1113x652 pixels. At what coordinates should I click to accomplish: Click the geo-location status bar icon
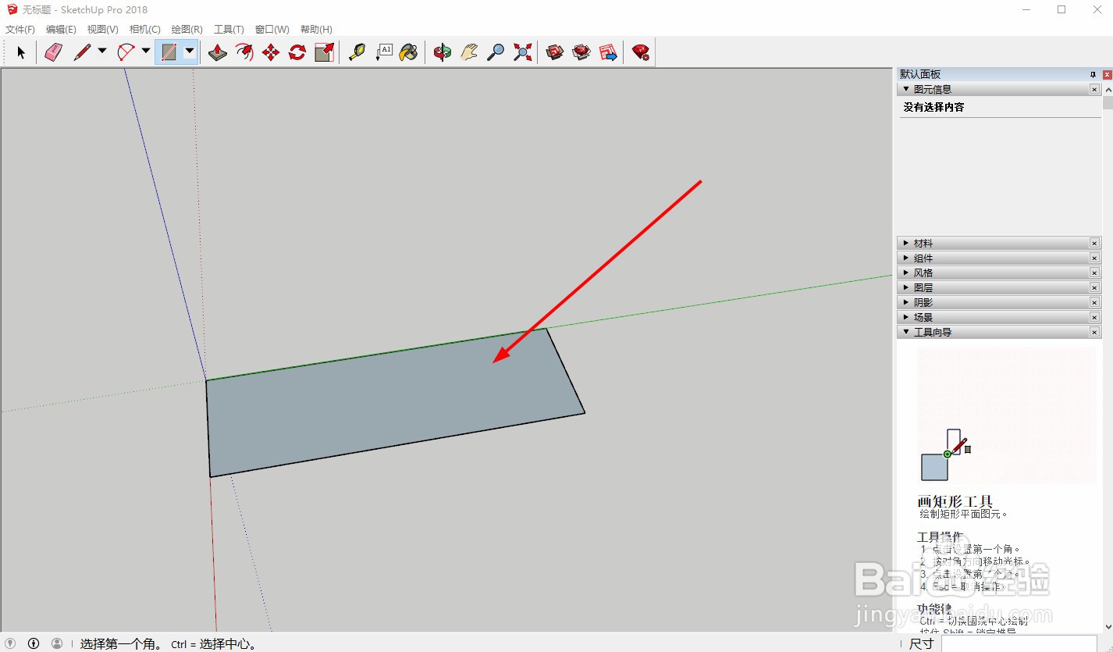(x=10, y=643)
